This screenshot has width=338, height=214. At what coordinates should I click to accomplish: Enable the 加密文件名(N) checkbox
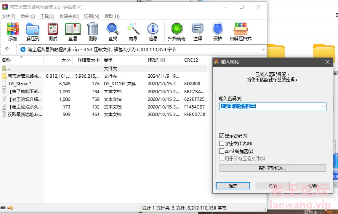(x=221, y=143)
